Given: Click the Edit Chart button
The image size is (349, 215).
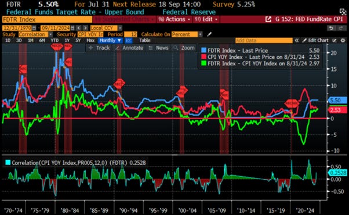Looking at the screenshot, I should click(x=315, y=40).
